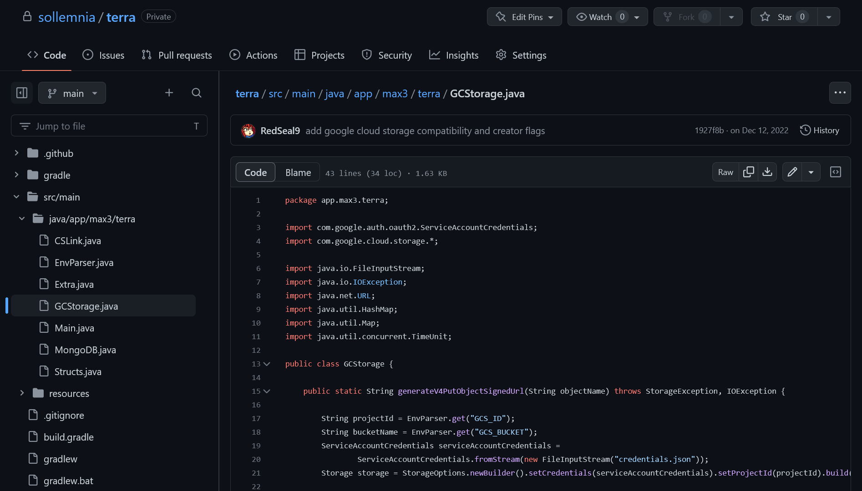Viewport: 862px width, 491px height.
Task: Download the raw GCStorage.java file
Action: tap(767, 172)
